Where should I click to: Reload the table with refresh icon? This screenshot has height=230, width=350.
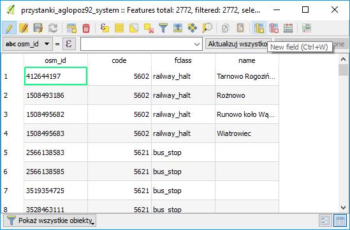(x=53, y=28)
